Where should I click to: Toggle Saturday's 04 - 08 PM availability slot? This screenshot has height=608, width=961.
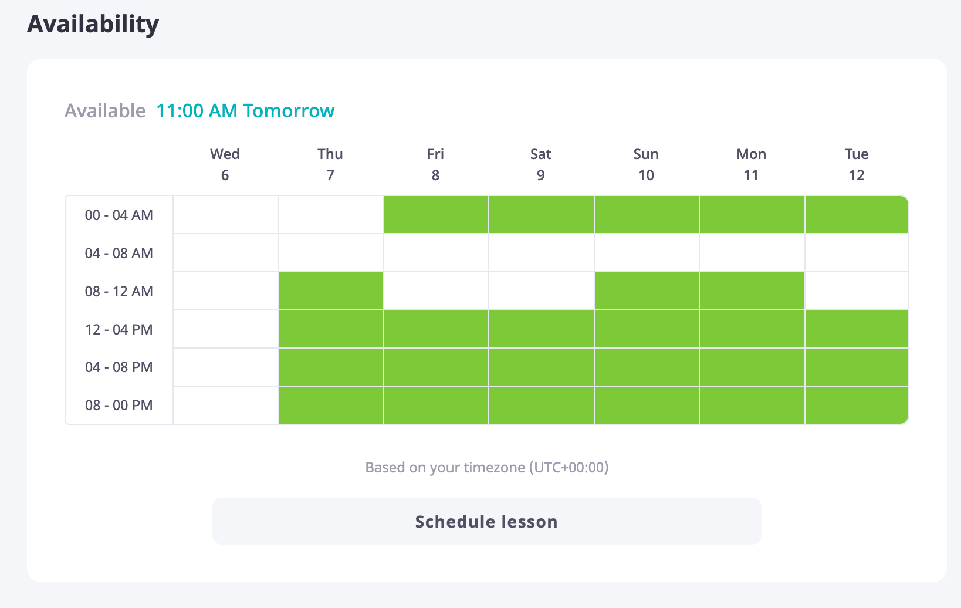tap(540, 367)
